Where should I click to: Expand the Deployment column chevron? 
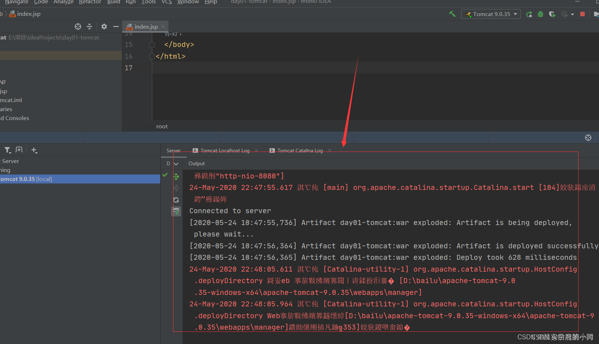(x=176, y=164)
